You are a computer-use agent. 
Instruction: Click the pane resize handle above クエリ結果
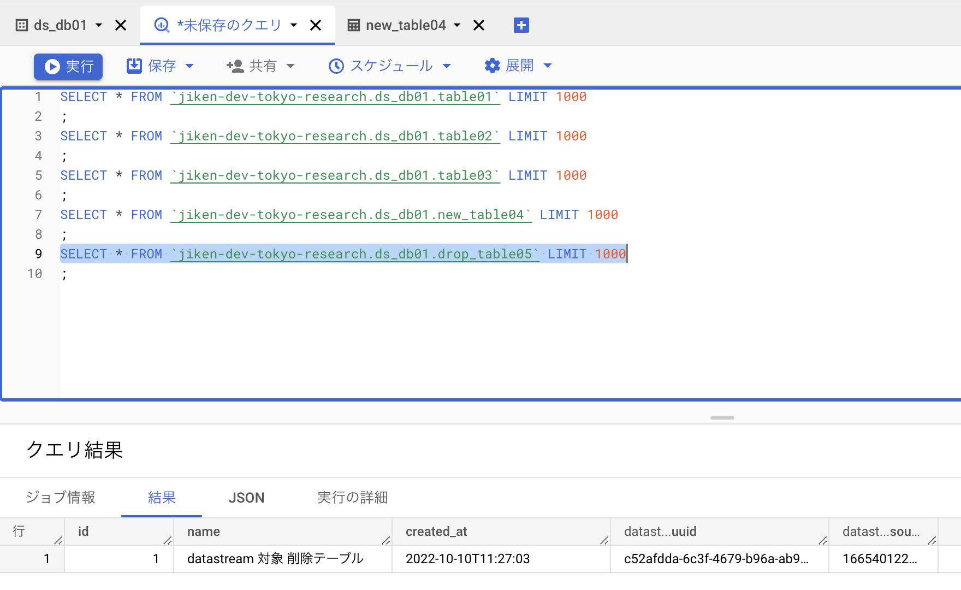click(x=722, y=418)
